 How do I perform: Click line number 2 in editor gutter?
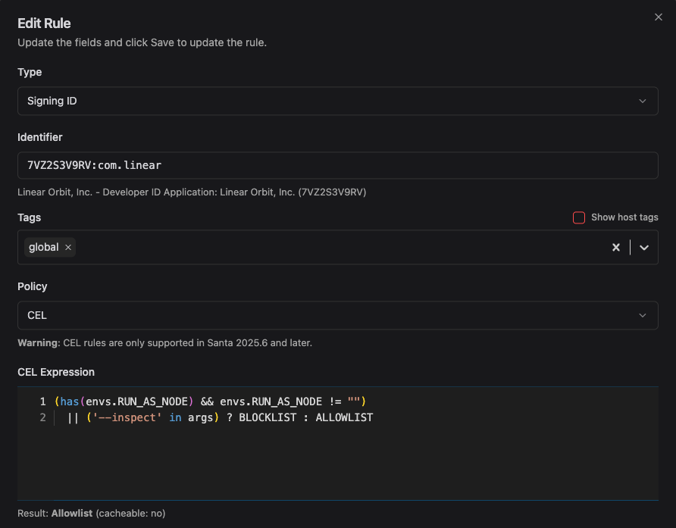point(43,417)
